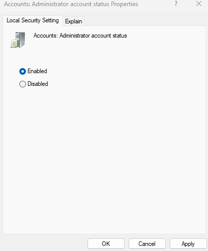Click the "Disabled" option label text
The image size is (208, 251).
tap(38, 84)
